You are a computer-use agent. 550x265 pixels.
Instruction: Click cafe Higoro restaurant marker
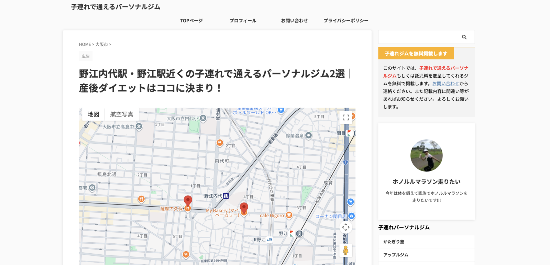[289, 215]
